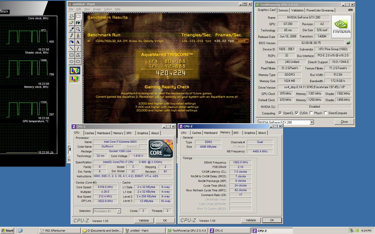The width and height of the screenshot is (375, 234).
Task: Click the Intel Core i7 logo in CPU-Z
Action: 161,149
